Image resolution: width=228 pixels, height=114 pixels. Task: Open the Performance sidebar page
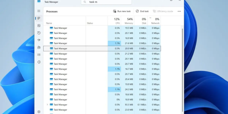39,26
